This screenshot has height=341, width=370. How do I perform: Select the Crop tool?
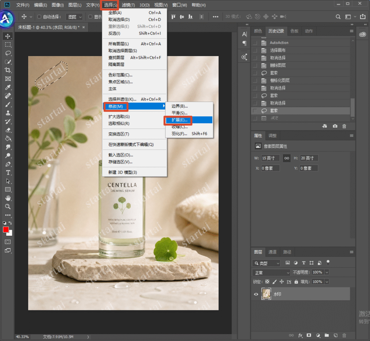[x=8, y=70]
